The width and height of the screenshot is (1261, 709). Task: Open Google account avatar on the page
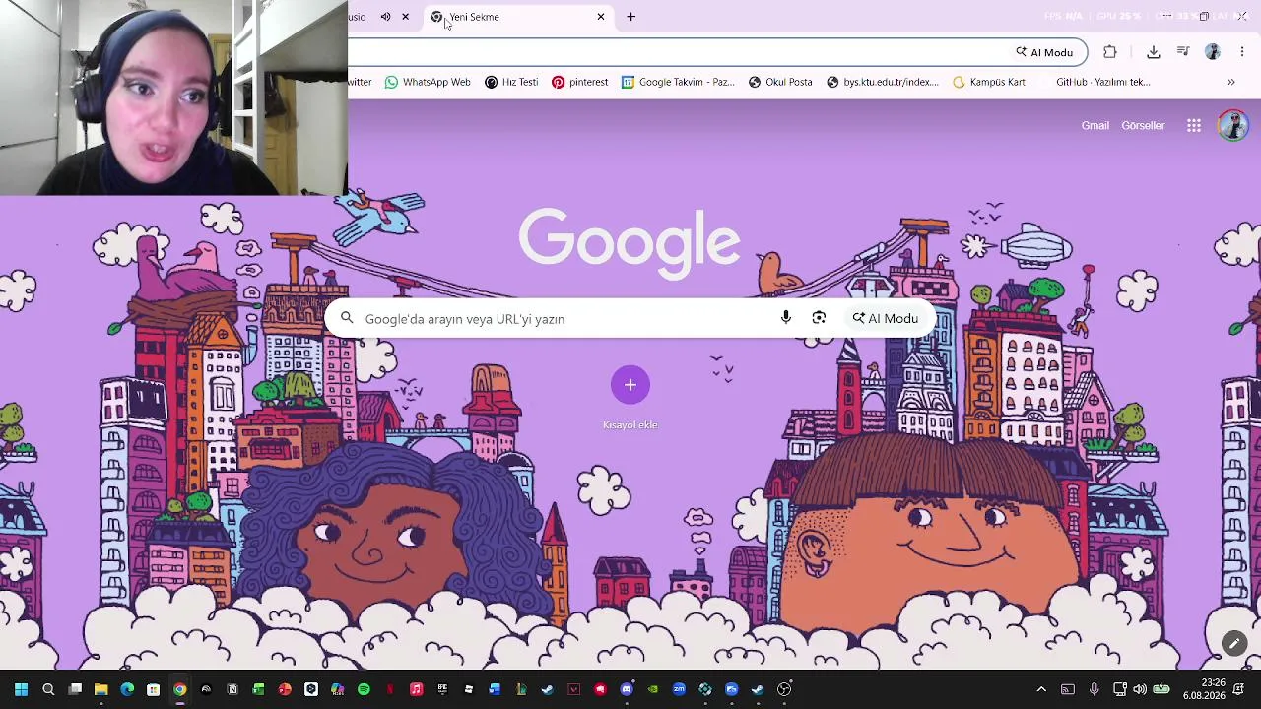click(x=1233, y=125)
